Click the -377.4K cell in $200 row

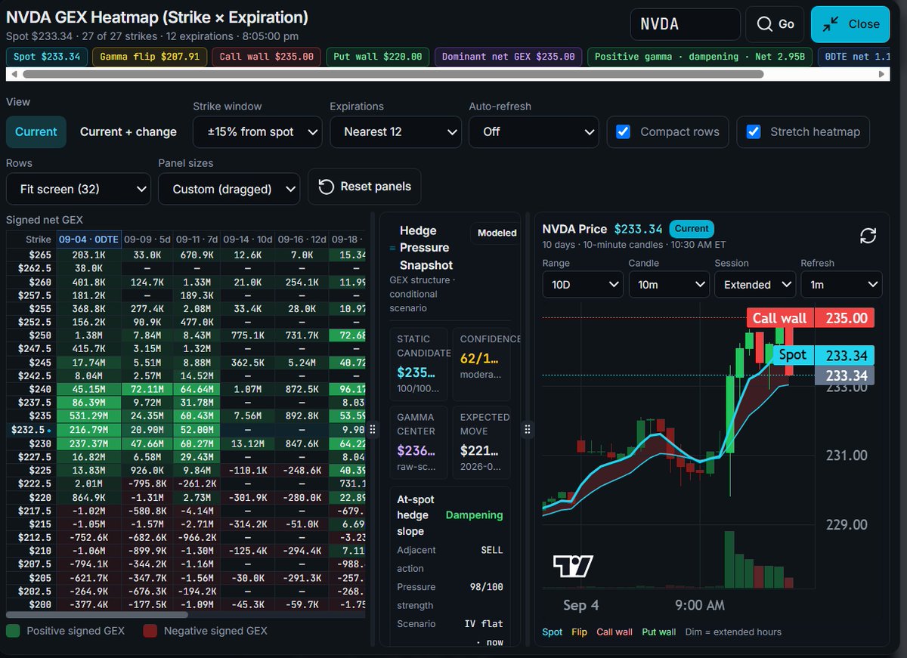coord(89,604)
